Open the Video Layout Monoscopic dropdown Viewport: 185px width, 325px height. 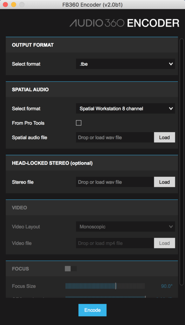125,227
